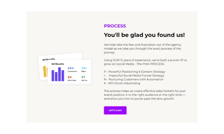Click the 32+ MQLs stat
Viewport: 224px width, 134px height.
point(84,69)
